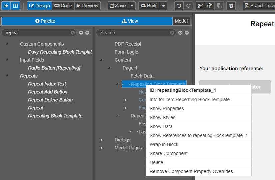Click the Paste clipboard icon
This screenshot has width=275, height=180.
tap(219, 6)
